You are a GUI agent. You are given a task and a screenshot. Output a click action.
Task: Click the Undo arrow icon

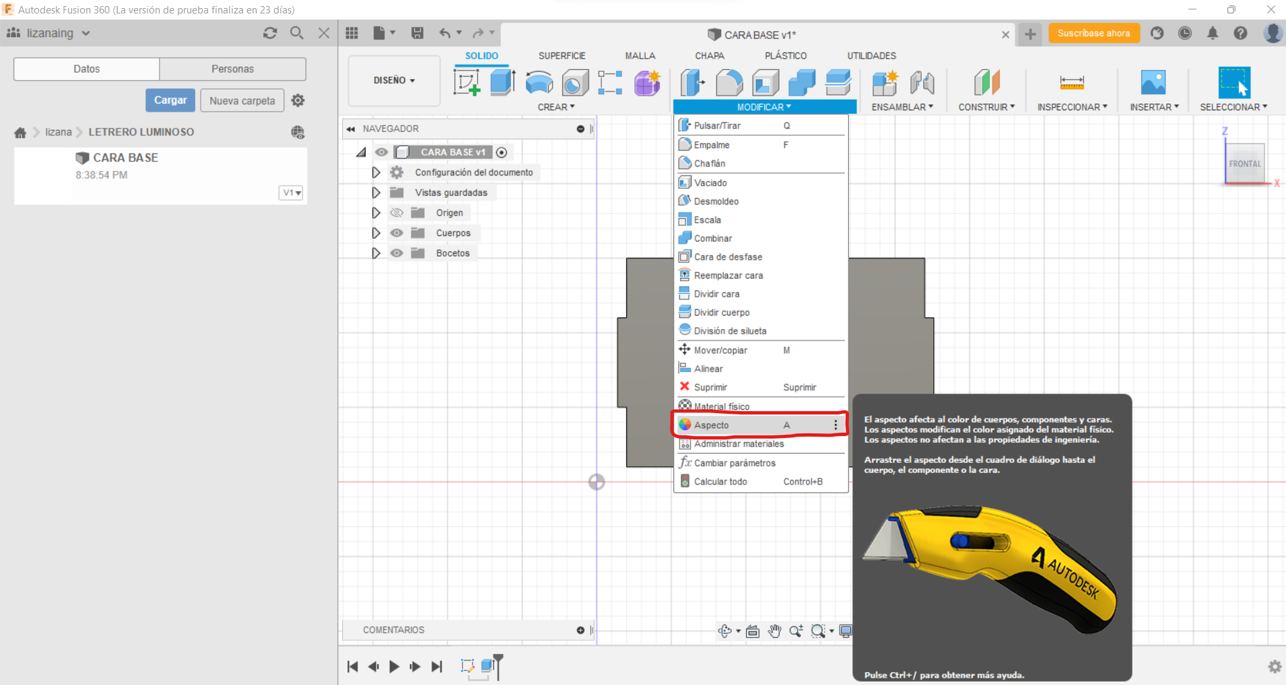[x=445, y=33]
